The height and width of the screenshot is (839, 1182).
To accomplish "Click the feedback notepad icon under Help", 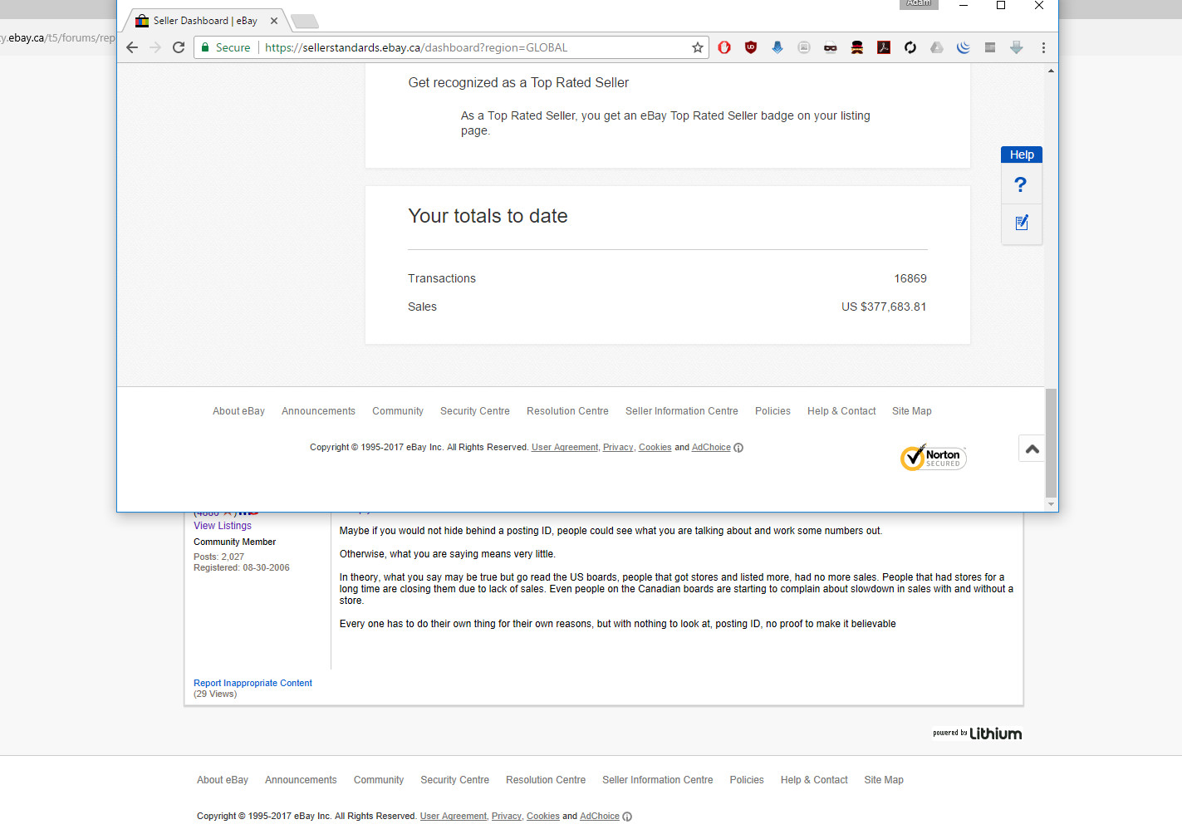I will click(1022, 223).
